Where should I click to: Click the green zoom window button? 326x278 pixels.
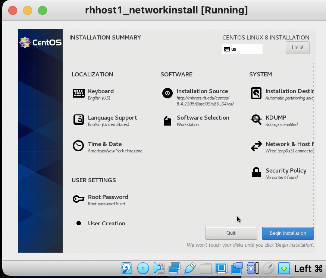coord(43,10)
